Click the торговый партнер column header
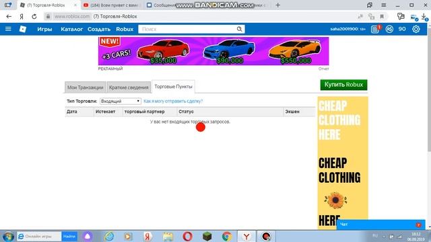Viewport: 431px width, 242px height. pos(144,112)
